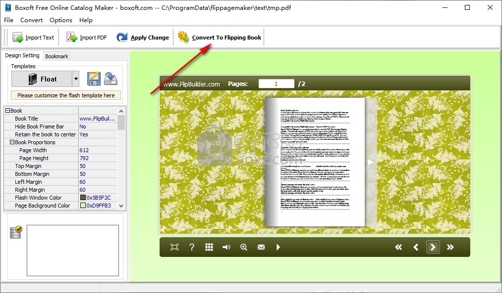The width and height of the screenshot is (502, 293).
Task: Select the Design Setting tab
Action: (x=22, y=55)
